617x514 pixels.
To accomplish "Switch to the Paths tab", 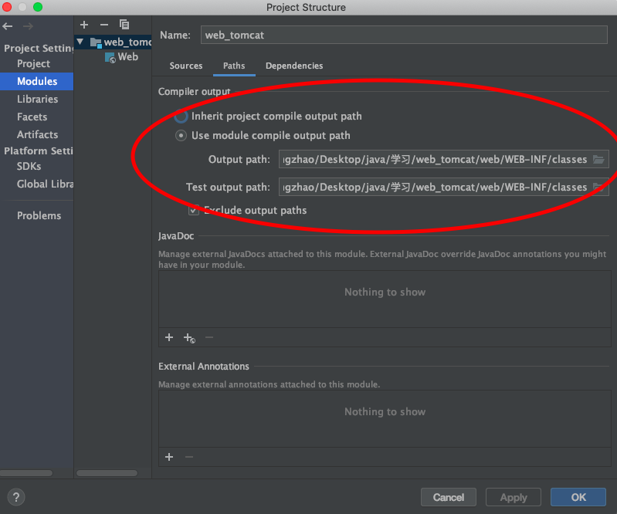I will tap(234, 66).
